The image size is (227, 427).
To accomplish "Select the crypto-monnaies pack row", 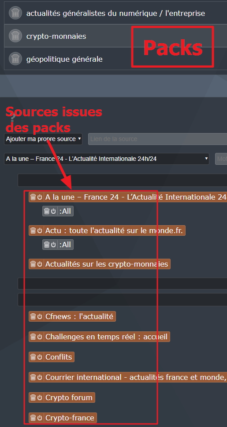I will tap(115, 36).
